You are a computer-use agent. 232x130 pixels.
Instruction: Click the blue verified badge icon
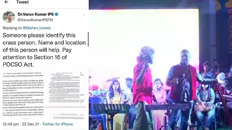(56, 14)
